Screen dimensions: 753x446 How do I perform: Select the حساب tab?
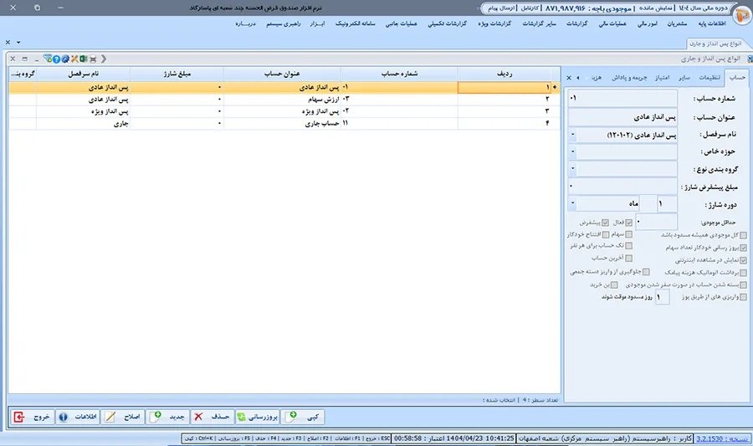737,77
